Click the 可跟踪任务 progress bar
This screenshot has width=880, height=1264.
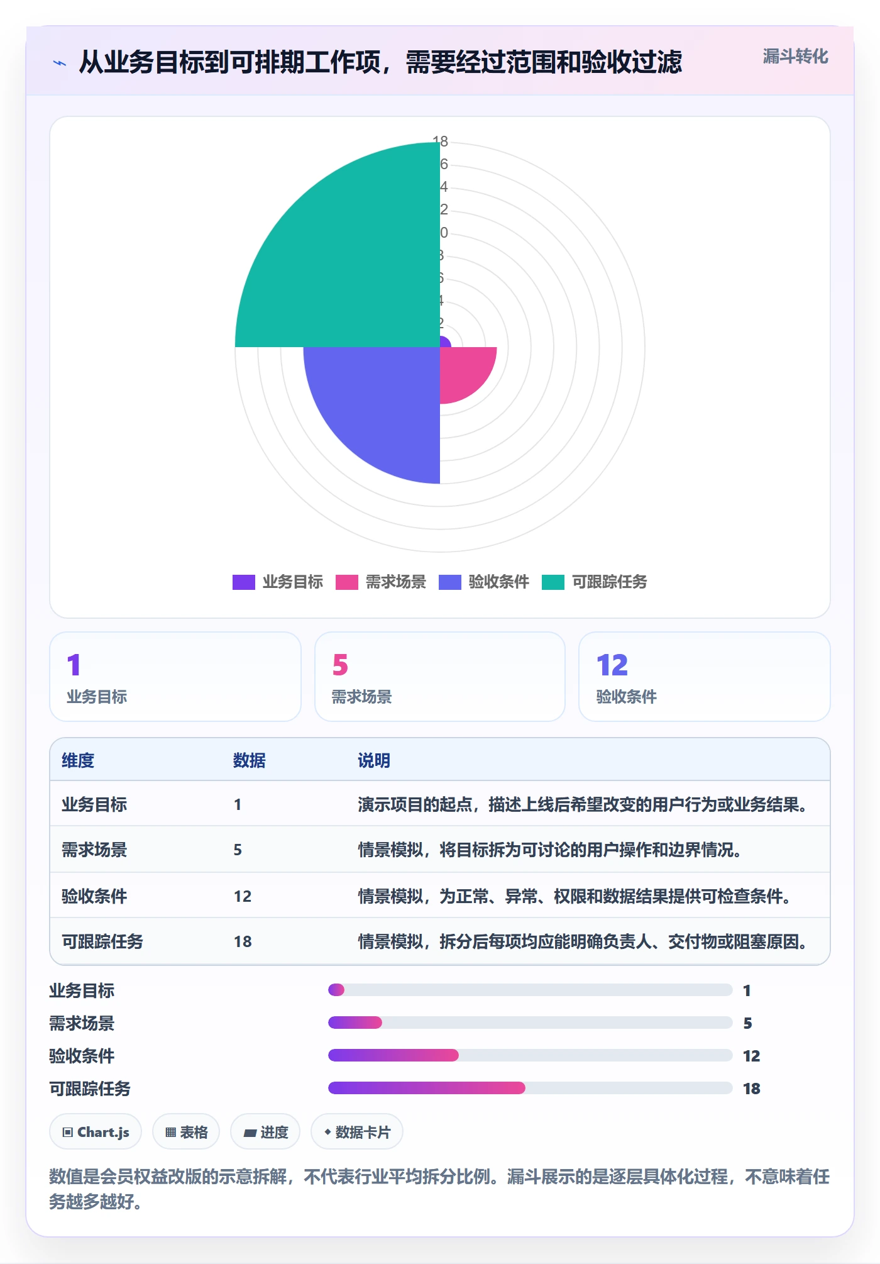[530, 1088]
